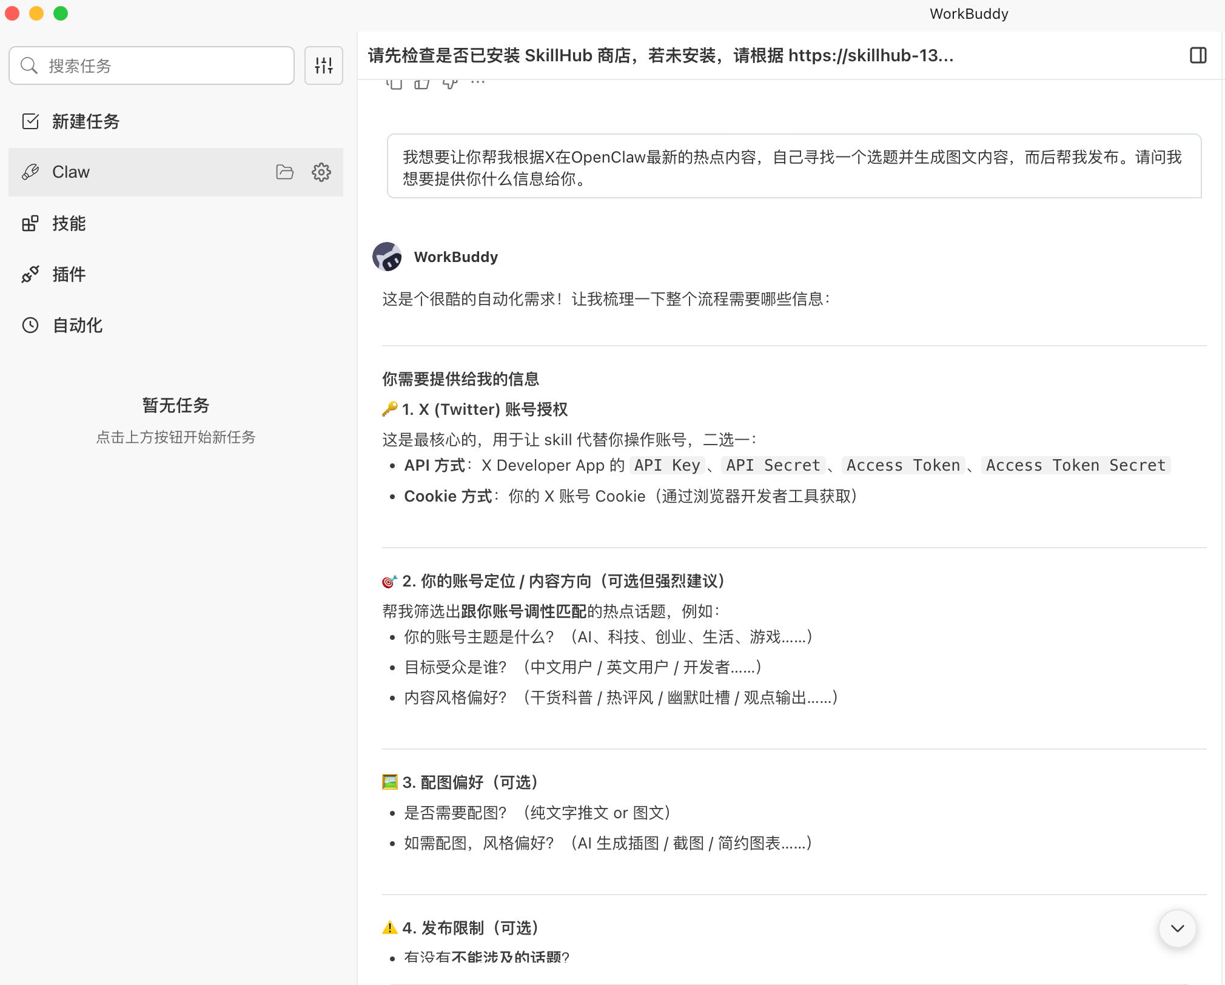Click the thumbs up feedback icon
The height and width of the screenshot is (985, 1225).
pyautogui.click(x=422, y=83)
